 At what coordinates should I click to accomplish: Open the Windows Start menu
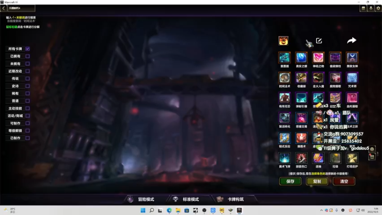click(x=143, y=210)
